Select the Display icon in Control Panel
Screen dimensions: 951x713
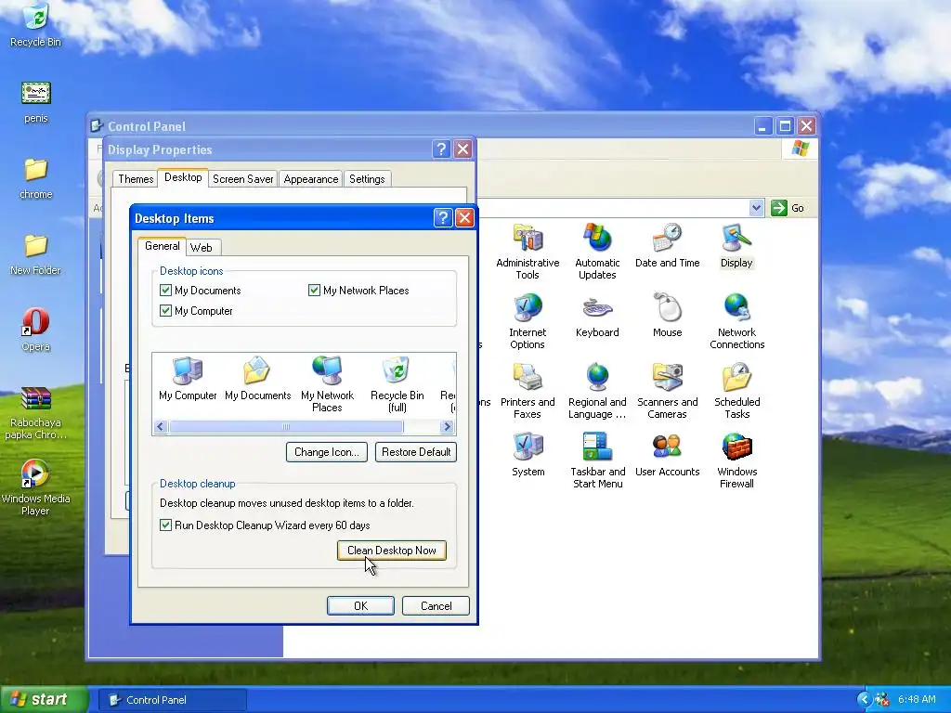pyautogui.click(x=736, y=245)
